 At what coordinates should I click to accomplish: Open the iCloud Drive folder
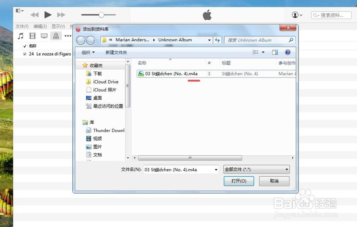(102, 82)
